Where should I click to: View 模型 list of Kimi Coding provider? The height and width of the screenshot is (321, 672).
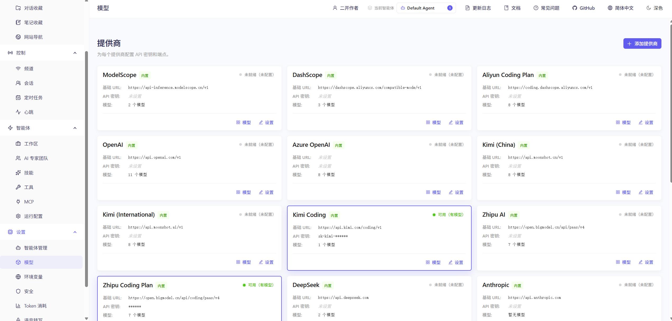(x=433, y=262)
